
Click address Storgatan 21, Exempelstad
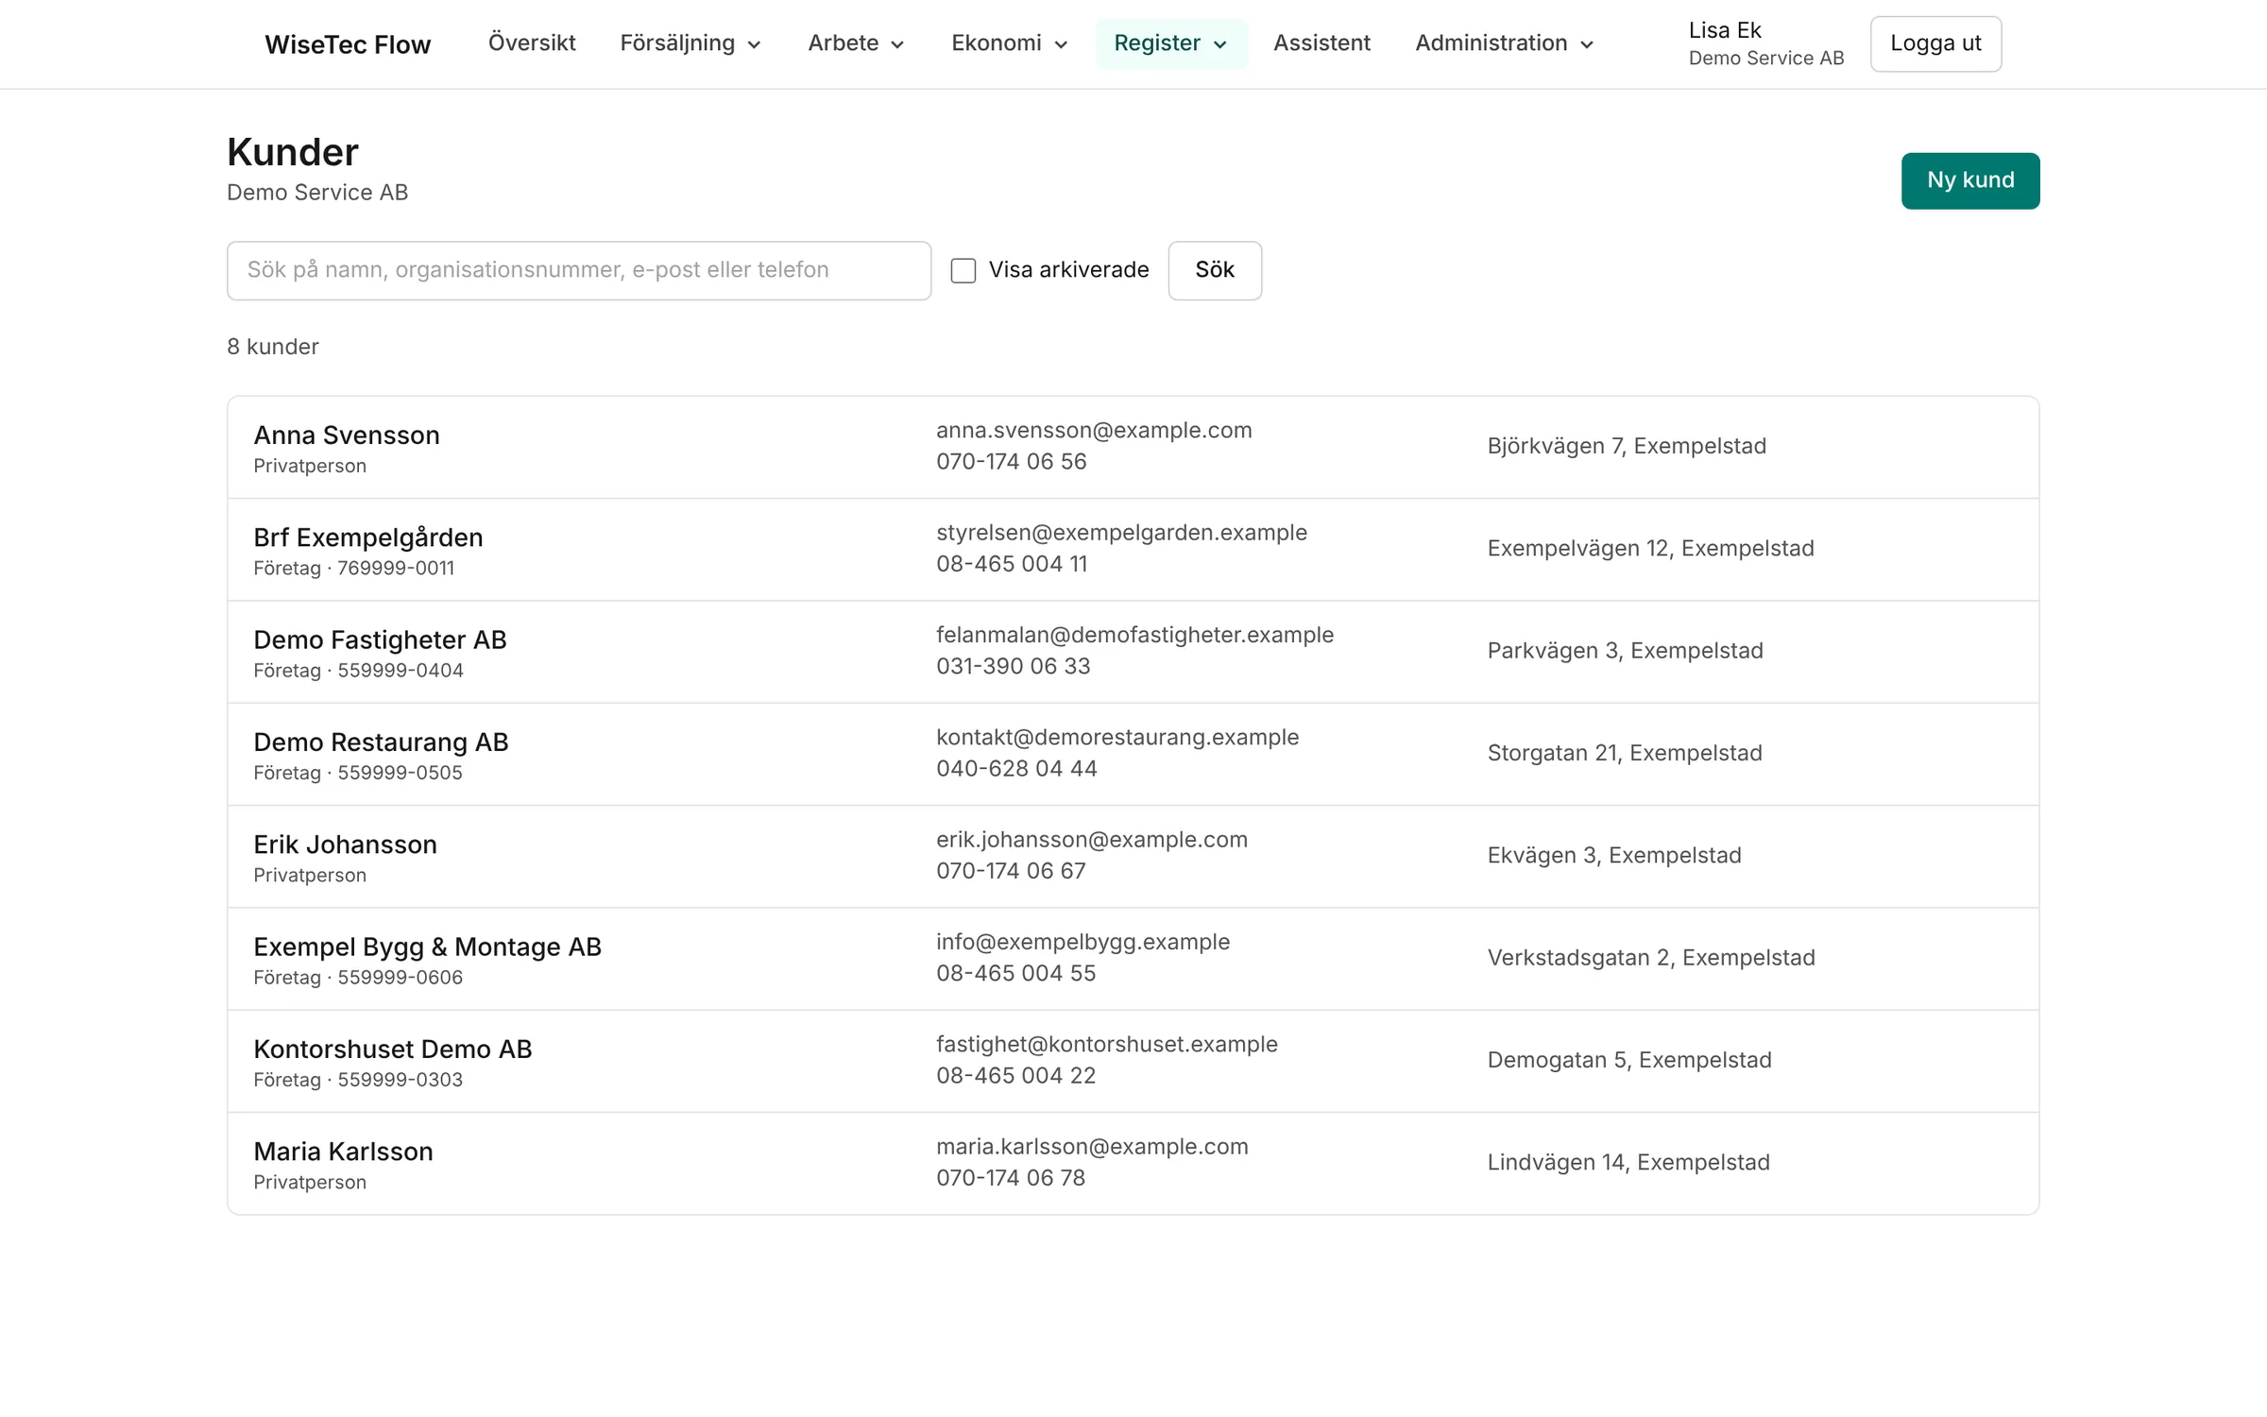click(1625, 753)
